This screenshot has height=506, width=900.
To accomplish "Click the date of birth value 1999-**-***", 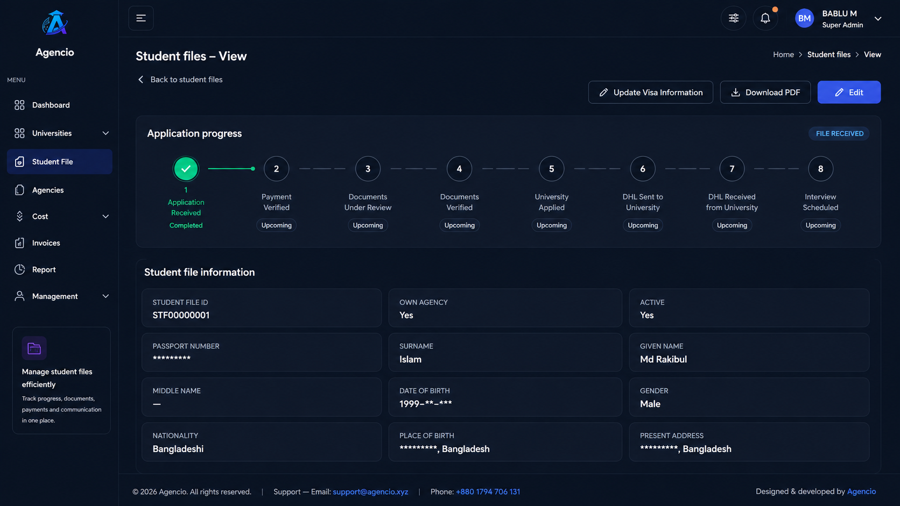I will click(x=425, y=404).
